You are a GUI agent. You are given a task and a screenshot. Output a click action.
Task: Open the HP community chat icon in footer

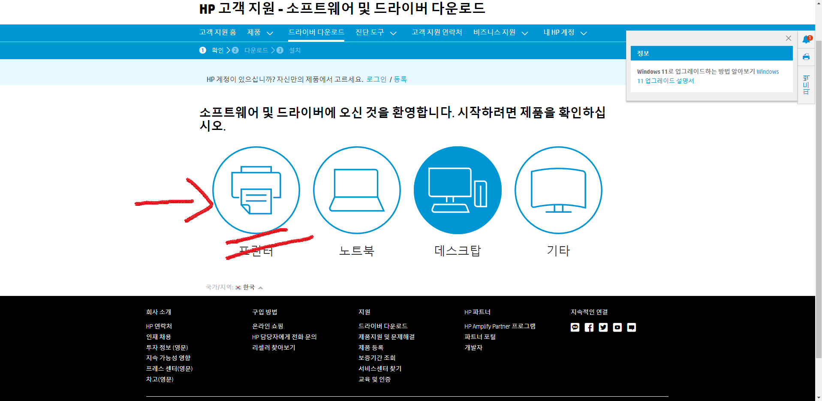[632, 327]
